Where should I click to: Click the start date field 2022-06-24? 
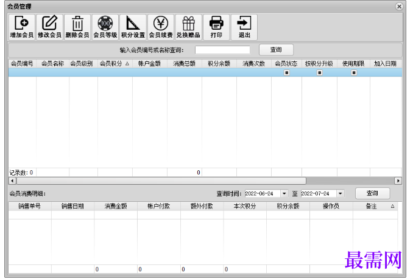point(263,194)
